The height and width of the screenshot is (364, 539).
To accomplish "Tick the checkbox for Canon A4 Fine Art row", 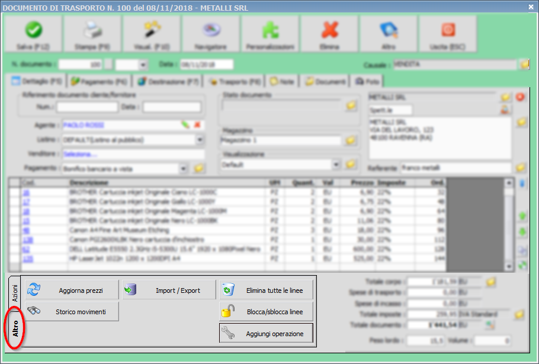I will click(x=15, y=231).
